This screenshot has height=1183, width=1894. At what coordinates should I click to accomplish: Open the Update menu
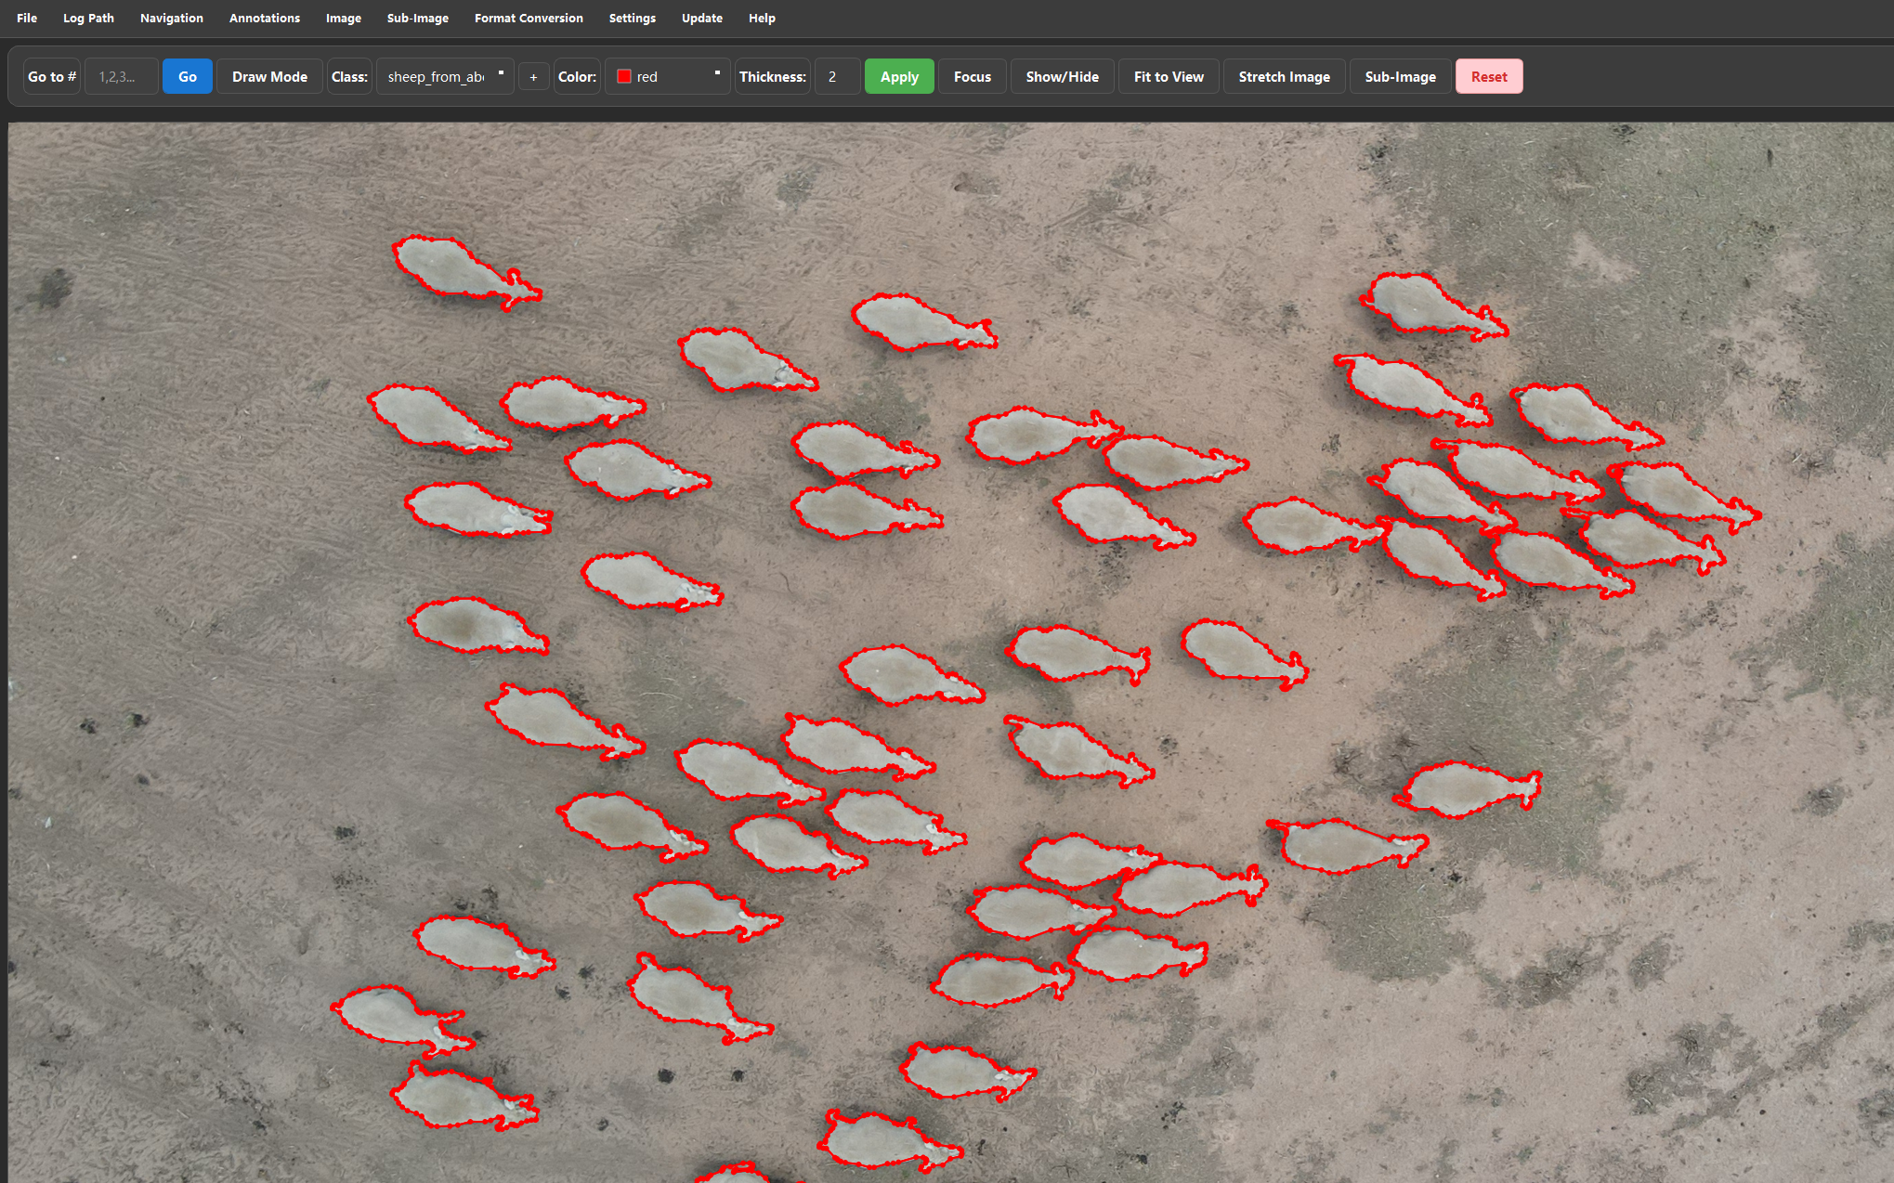701,18
